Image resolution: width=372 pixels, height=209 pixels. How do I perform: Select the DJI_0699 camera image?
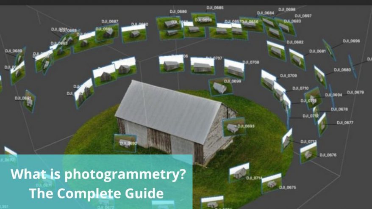(x=220, y=86)
